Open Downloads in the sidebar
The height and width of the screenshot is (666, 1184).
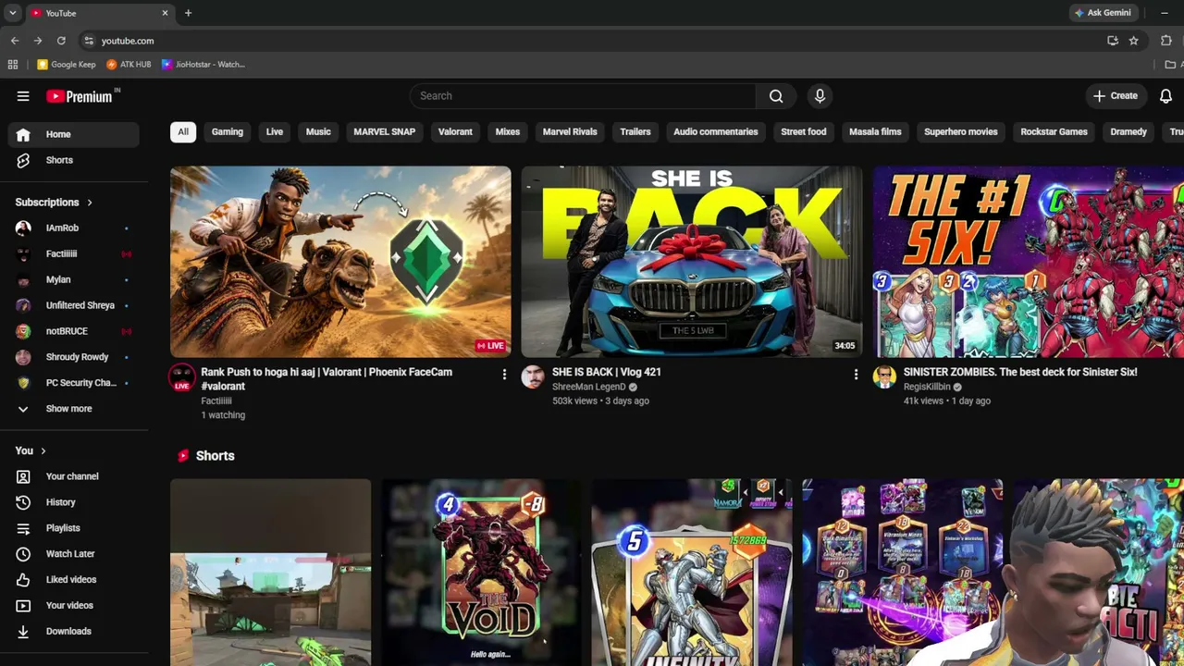(74, 632)
